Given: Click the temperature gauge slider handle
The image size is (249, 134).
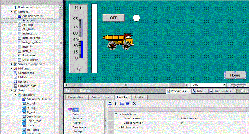Looking at the screenshot, I should (81, 39).
